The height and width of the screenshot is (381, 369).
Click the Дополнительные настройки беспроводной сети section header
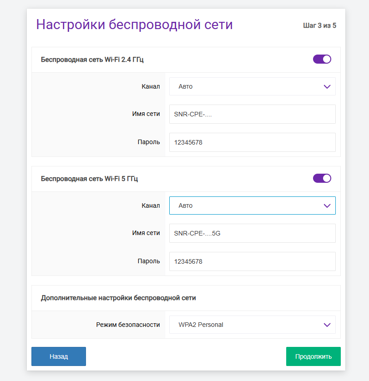[x=118, y=298]
